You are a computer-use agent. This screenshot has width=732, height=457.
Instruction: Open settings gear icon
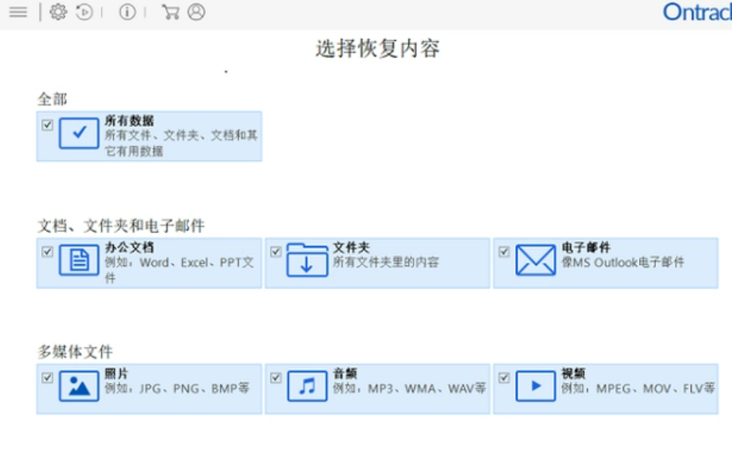click(x=58, y=12)
